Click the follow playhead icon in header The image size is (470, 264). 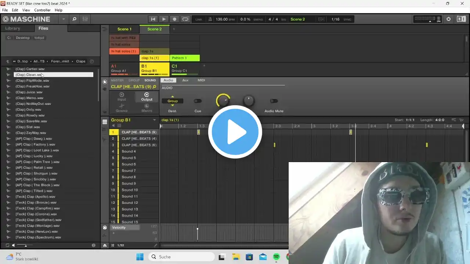point(321,19)
